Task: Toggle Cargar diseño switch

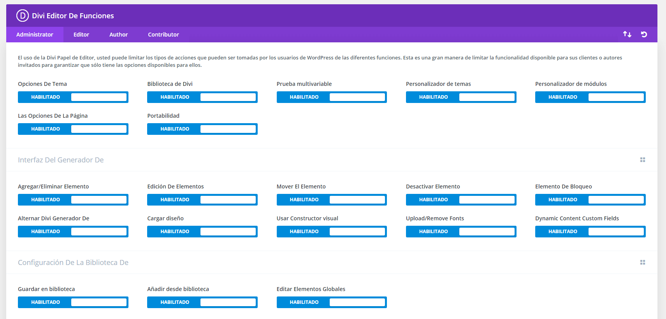Action: pos(202,232)
